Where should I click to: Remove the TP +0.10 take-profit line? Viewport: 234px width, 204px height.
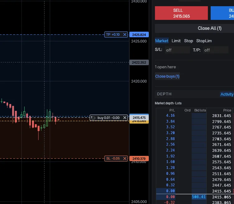pyautogui.click(x=125, y=35)
